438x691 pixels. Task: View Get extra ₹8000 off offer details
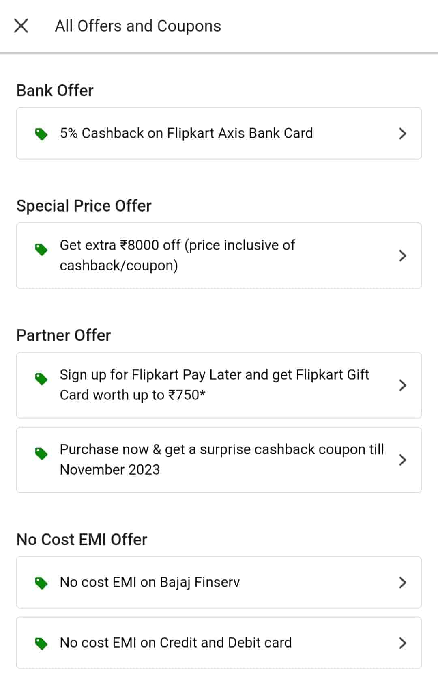click(x=177, y=255)
